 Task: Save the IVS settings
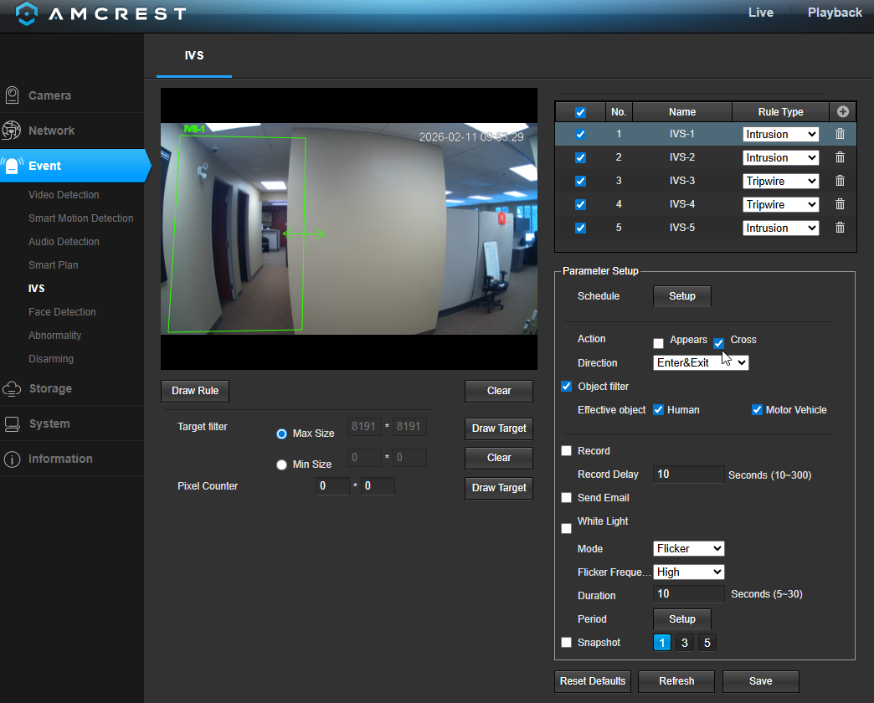click(760, 681)
